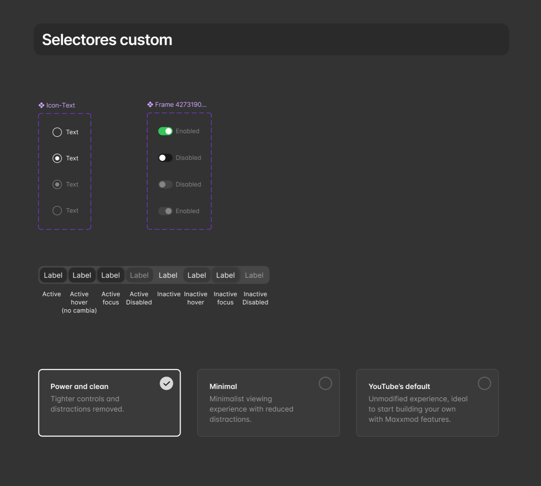Click the Active focus Label segment
The image size is (541, 486).
(x=111, y=275)
